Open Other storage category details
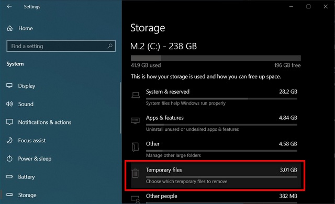The width and height of the screenshot is (335, 204). pyautogui.click(x=216, y=150)
